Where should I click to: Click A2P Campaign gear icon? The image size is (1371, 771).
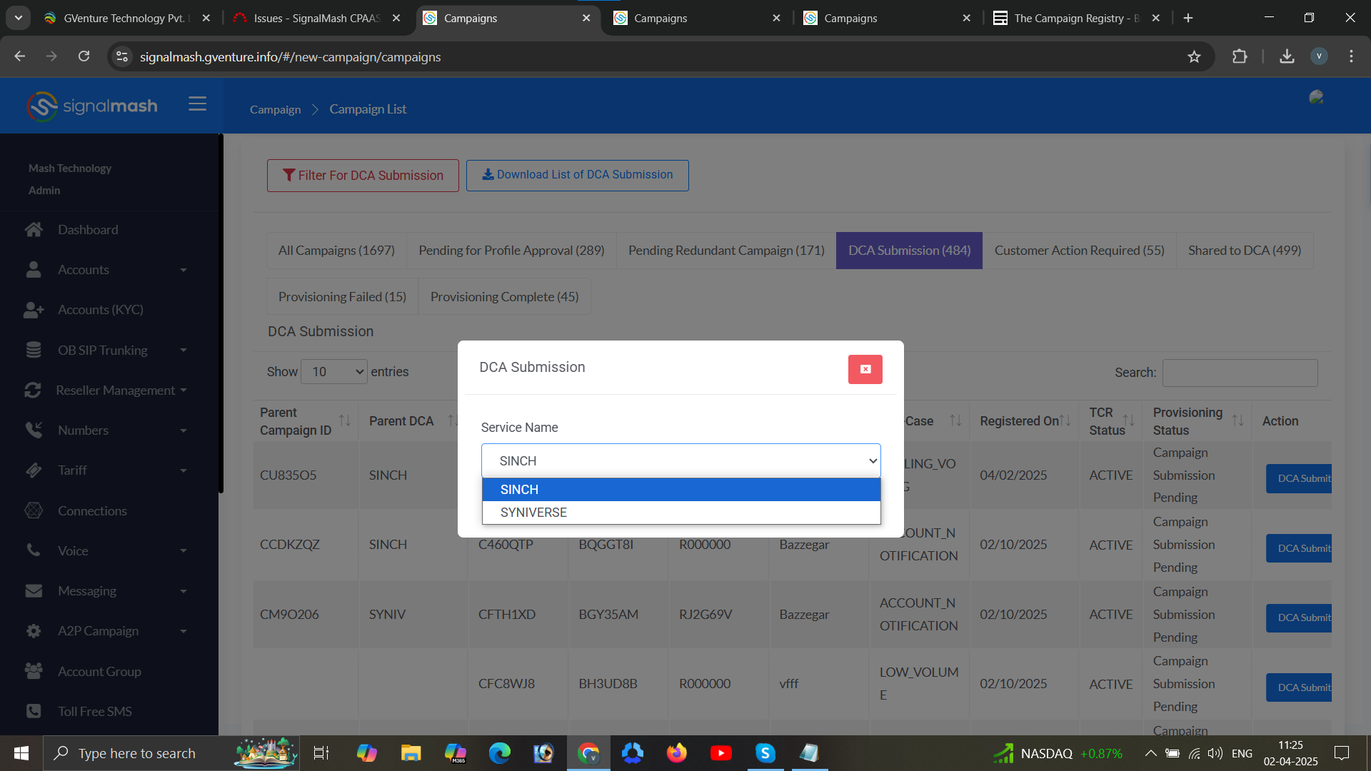pos(33,631)
